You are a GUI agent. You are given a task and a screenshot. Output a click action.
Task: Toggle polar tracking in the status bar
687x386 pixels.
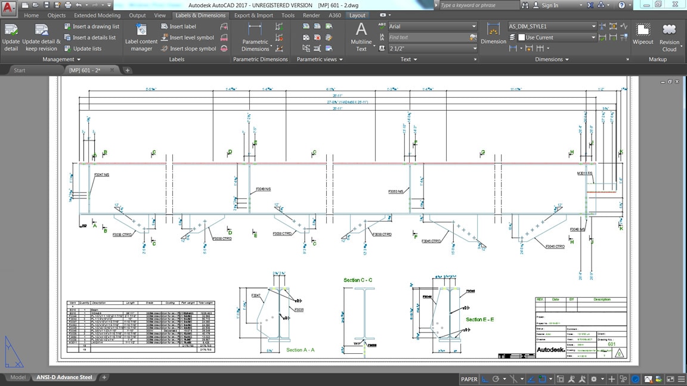click(x=496, y=379)
